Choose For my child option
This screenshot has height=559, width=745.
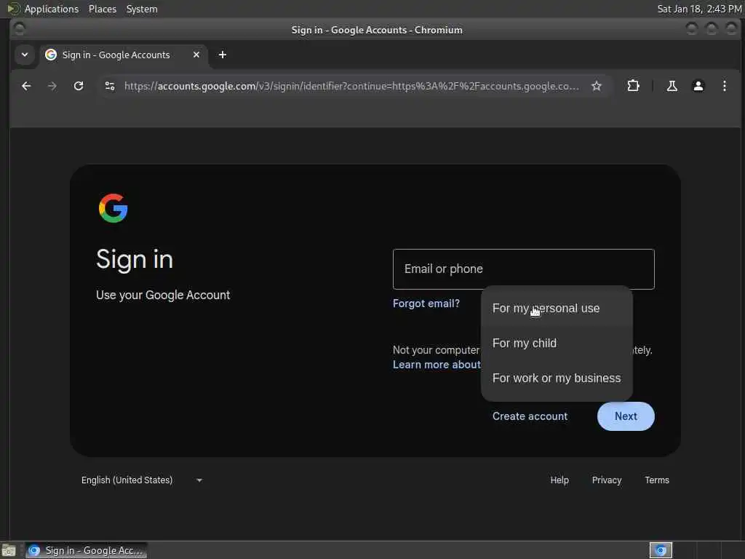(x=557, y=344)
